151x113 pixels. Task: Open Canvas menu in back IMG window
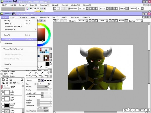click(x=23, y=5)
